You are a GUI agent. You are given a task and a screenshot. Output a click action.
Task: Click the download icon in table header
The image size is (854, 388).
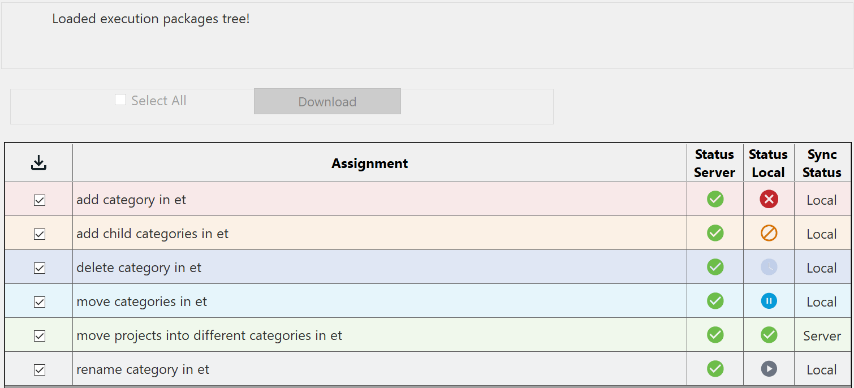point(38,163)
